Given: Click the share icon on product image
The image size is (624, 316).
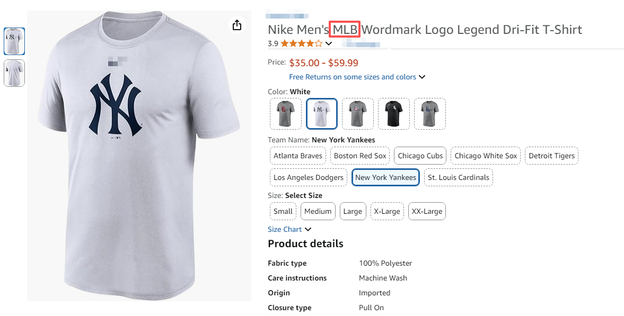Looking at the screenshot, I should (237, 25).
